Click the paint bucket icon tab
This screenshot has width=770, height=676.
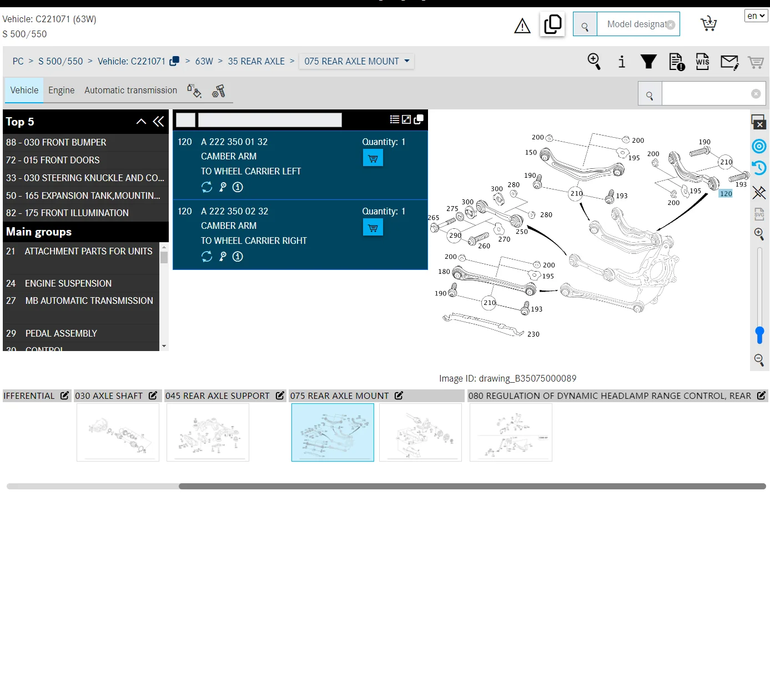point(194,91)
